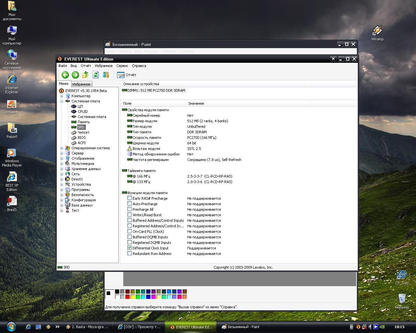Open Сервис menu in EVEREST
416x333 pixels.
122,66
